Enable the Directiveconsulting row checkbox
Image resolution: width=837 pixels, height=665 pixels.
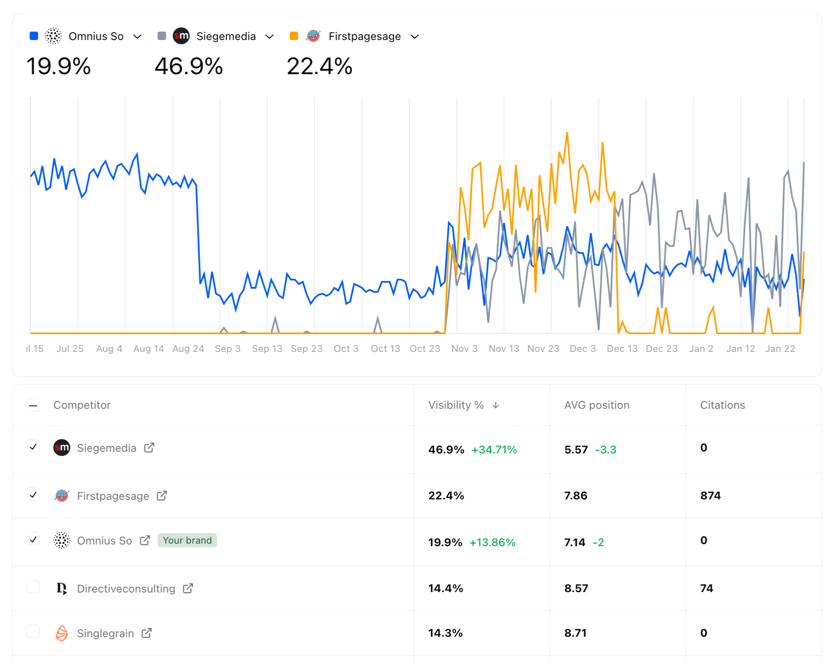(x=33, y=587)
